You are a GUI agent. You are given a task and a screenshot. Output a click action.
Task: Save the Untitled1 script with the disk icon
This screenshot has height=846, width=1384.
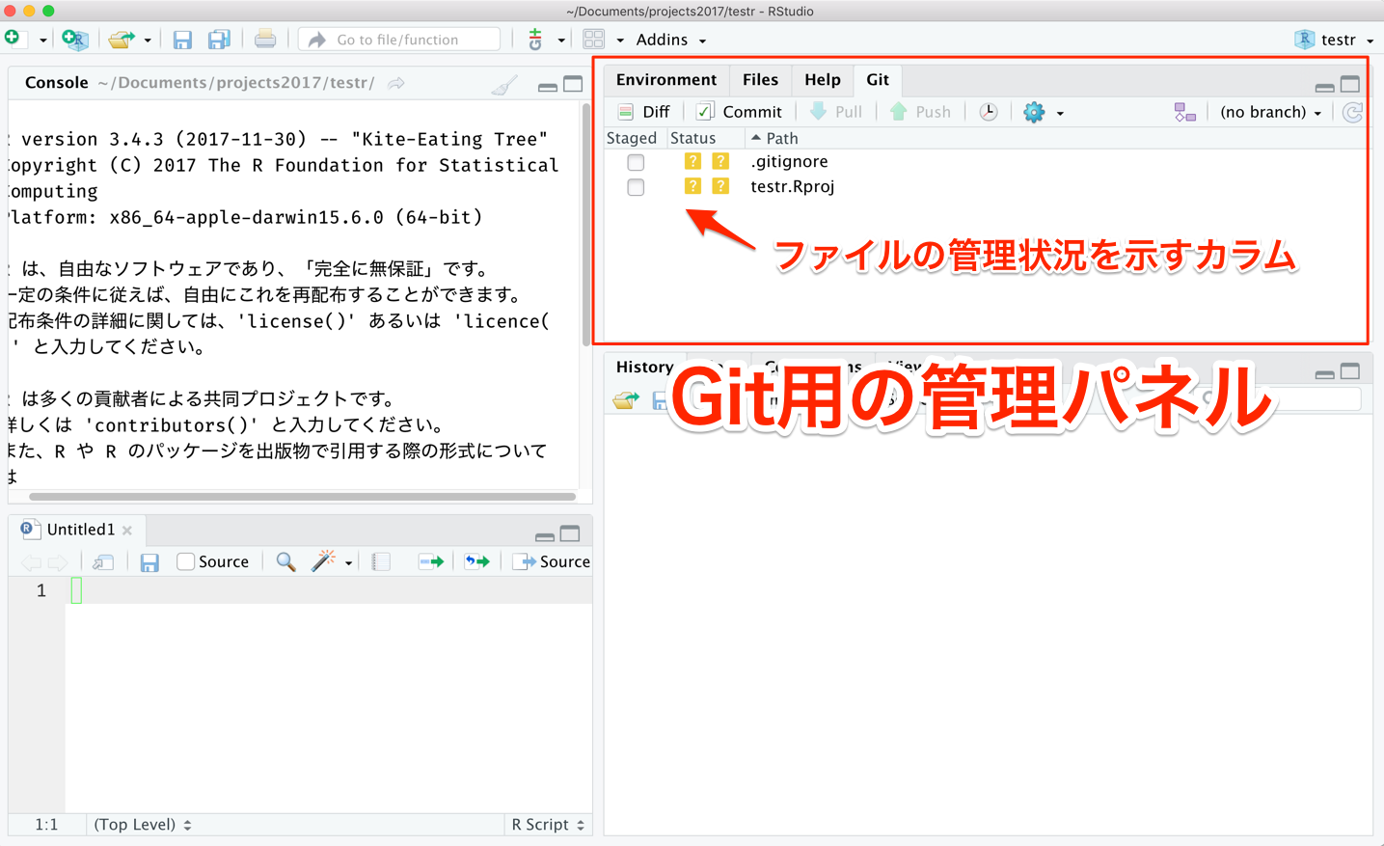click(149, 561)
